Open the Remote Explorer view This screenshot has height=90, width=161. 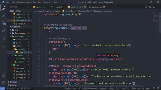coord(4,45)
